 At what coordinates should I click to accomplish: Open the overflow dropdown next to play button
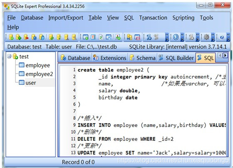click(x=182, y=37)
